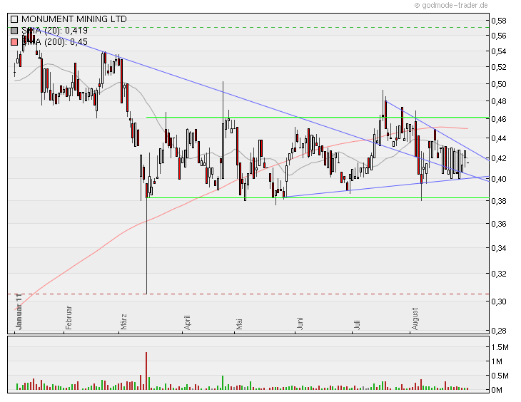Select the MONUMENT MINING LTD title text

tap(74, 19)
